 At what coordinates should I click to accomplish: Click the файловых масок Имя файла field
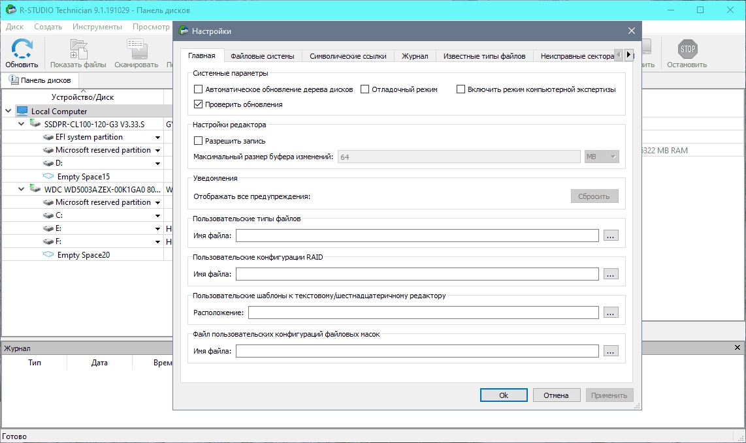[417, 351]
